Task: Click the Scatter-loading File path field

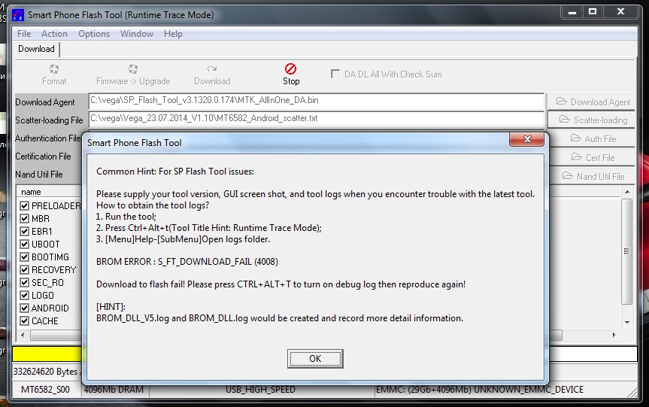Action: tap(316, 120)
